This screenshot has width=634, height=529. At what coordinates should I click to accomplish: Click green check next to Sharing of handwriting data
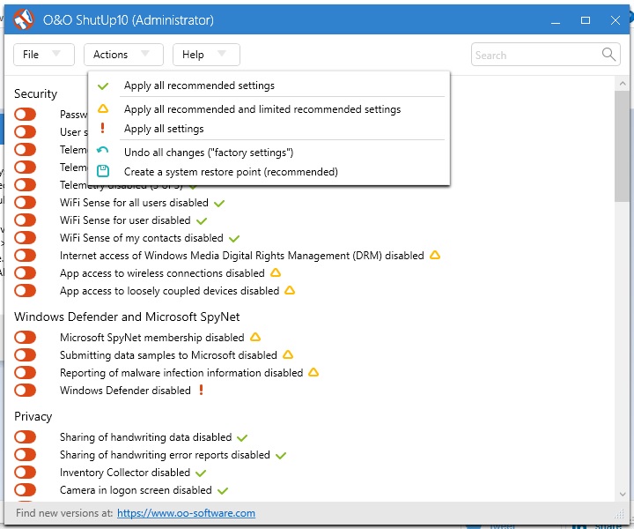[242, 438]
